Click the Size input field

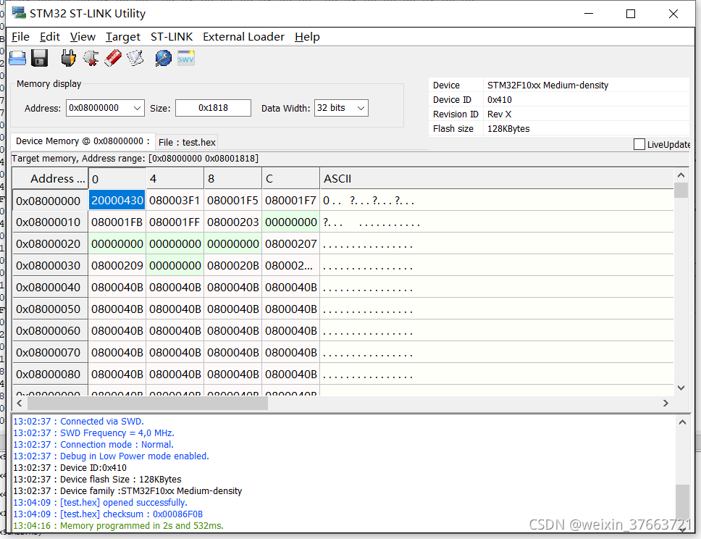click(213, 108)
